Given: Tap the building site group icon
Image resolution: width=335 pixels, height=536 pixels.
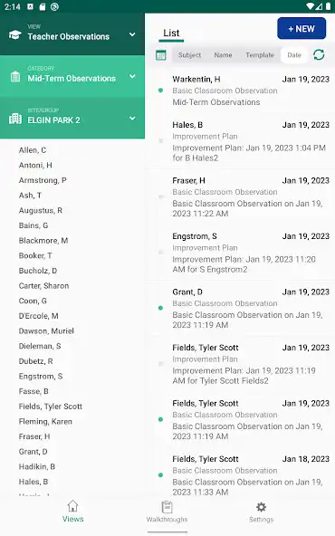Looking at the screenshot, I should (15, 119).
